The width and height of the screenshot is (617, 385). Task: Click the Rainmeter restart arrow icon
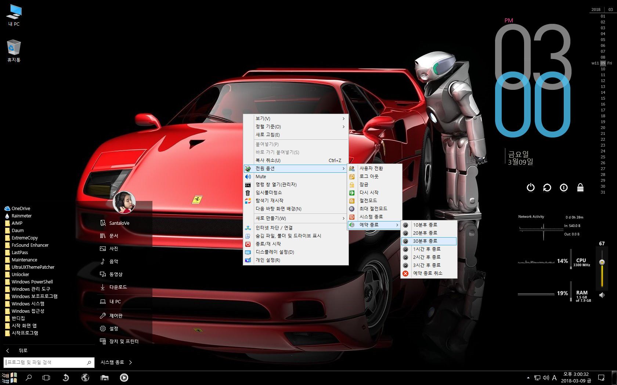[x=547, y=187]
